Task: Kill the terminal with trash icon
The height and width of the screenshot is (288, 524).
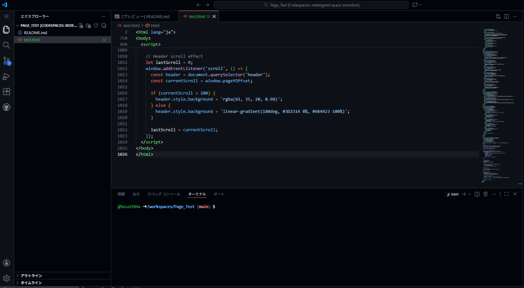Action: 485,194
